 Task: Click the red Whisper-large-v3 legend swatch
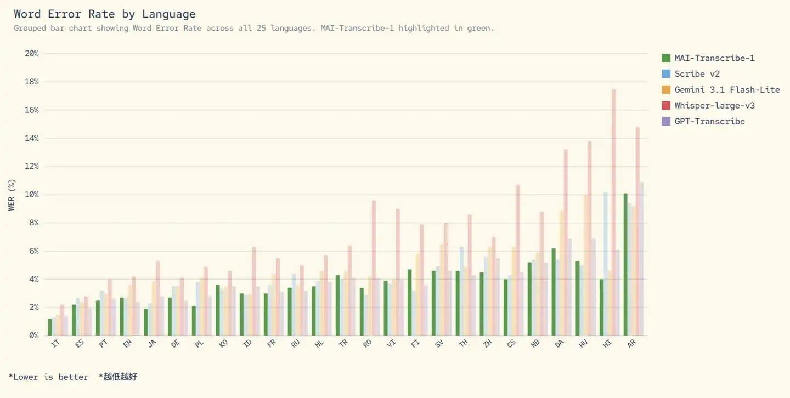(x=667, y=106)
